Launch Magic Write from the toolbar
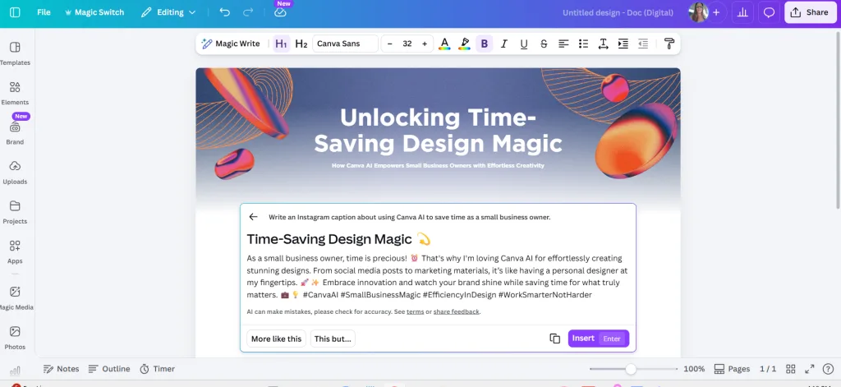841x387 pixels. (231, 44)
